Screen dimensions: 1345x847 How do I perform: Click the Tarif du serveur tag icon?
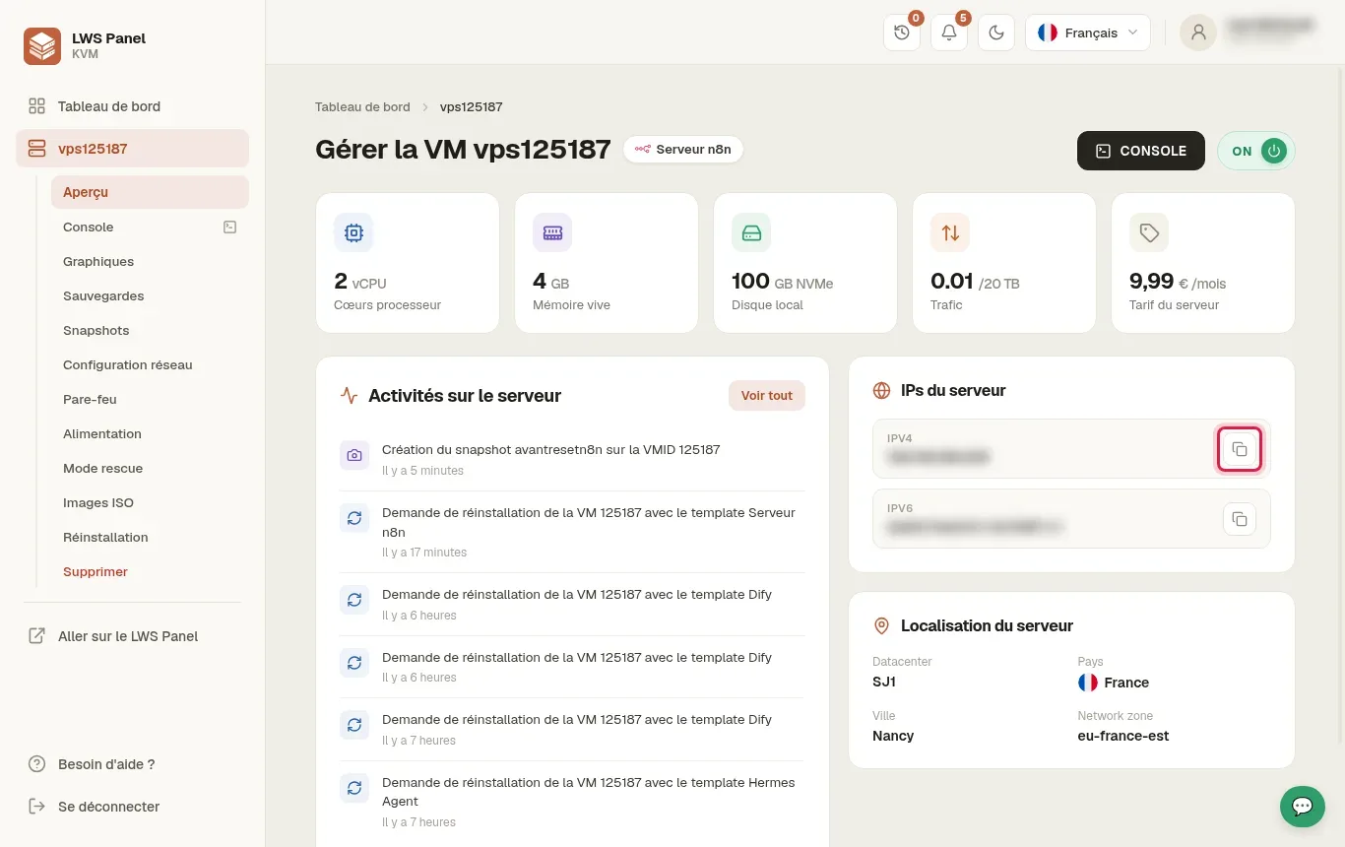point(1149,232)
